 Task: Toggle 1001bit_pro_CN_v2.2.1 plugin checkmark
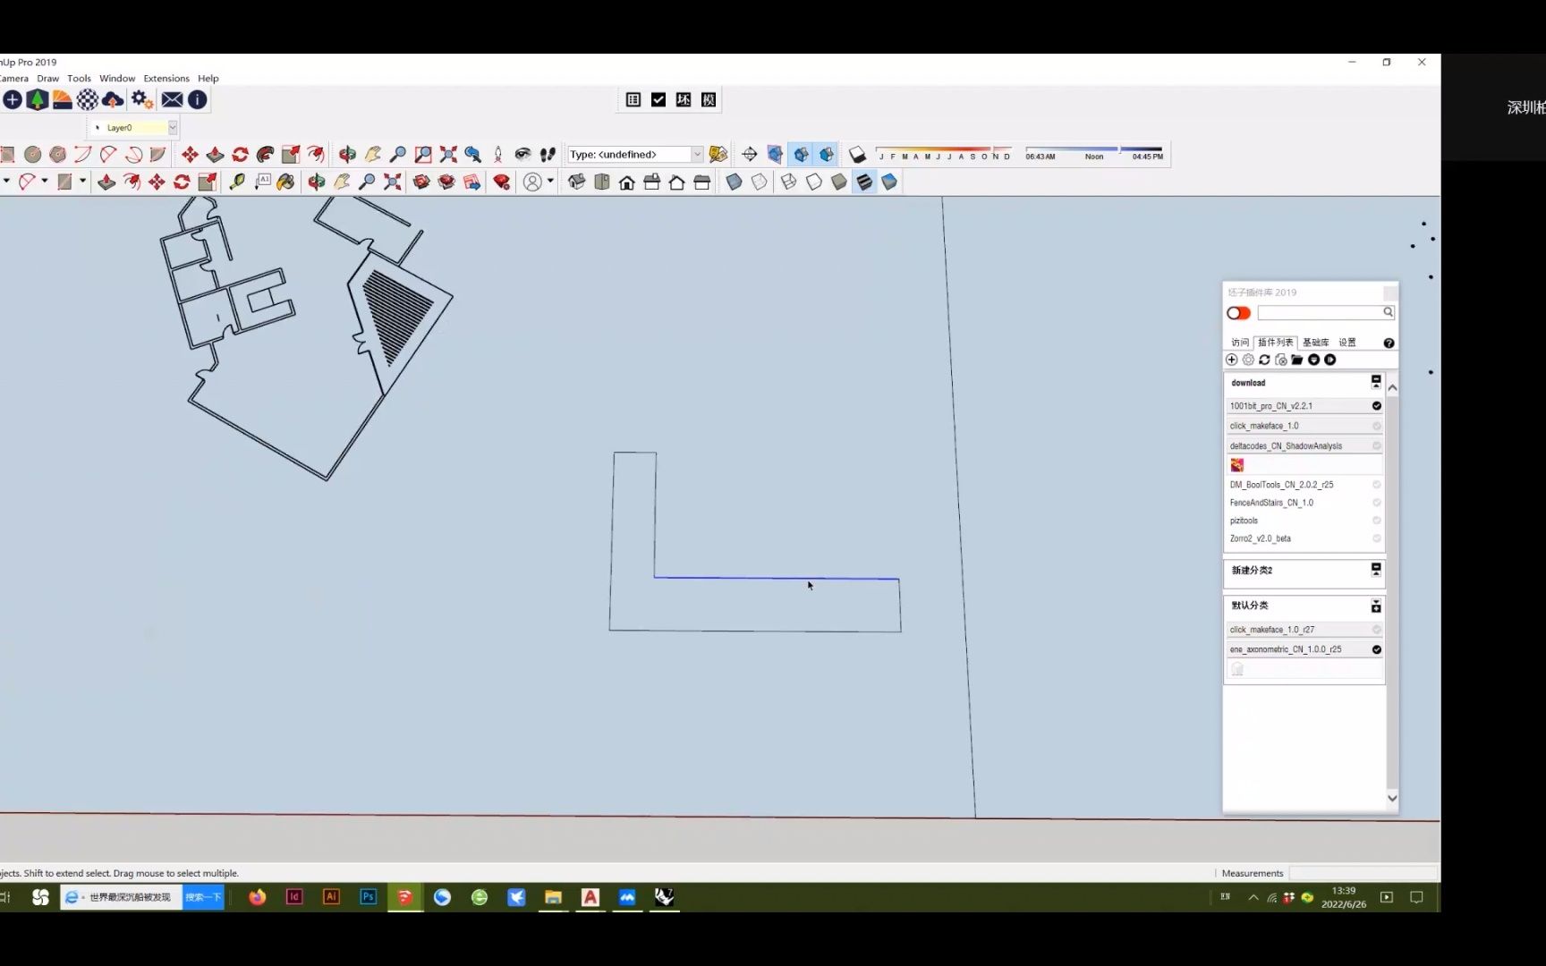(x=1377, y=406)
